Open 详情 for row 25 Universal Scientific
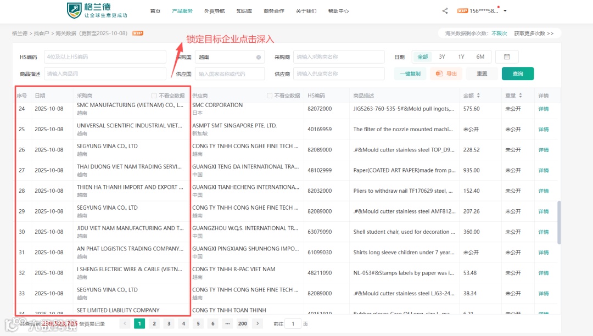This screenshot has width=593, height=336. 544,129
